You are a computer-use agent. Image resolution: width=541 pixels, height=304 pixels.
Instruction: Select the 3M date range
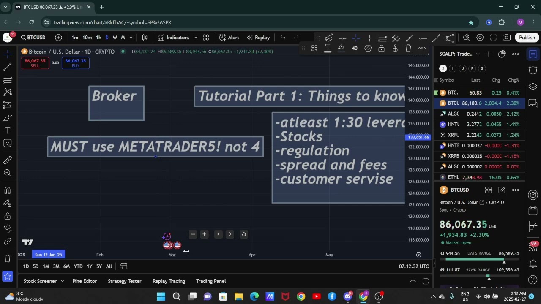(x=56, y=266)
